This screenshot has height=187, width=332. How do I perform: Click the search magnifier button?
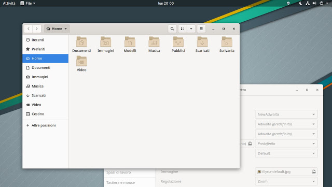(x=172, y=29)
